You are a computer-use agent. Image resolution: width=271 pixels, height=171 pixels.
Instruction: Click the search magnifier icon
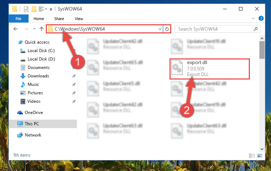[255, 29]
